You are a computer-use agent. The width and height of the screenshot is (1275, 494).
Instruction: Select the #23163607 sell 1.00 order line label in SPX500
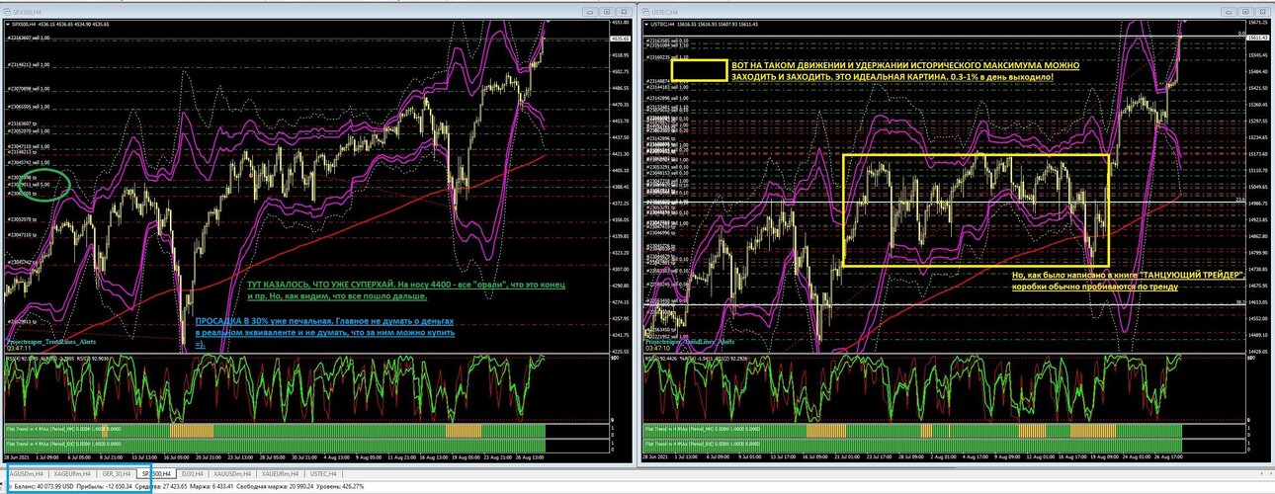click(x=27, y=38)
